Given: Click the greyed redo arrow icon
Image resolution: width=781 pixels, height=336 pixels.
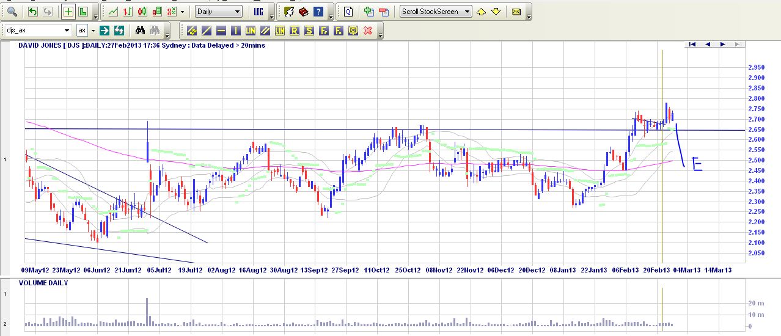Looking at the screenshot, I should (x=47, y=12).
